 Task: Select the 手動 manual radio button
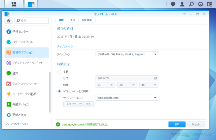(59, 72)
